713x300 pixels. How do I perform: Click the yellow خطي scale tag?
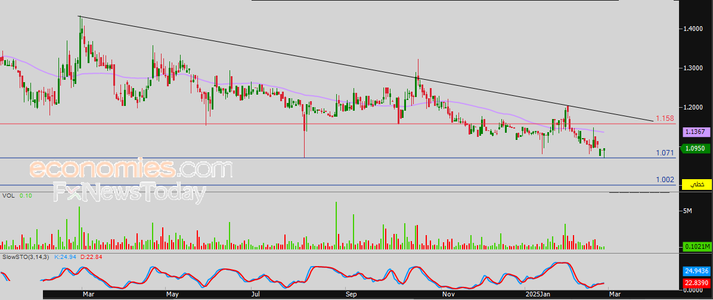click(696, 185)
